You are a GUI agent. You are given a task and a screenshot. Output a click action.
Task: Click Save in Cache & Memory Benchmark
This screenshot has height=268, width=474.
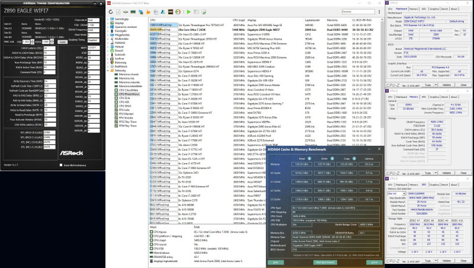coord(276,262)
